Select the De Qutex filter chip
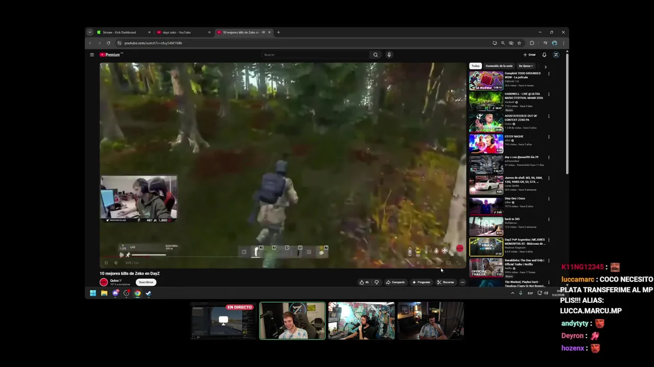This screenshot has width=654, height=367. pos(526,66)
